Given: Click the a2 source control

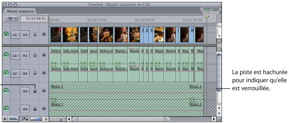Looking at the screenshot, I should click(15, 73).
